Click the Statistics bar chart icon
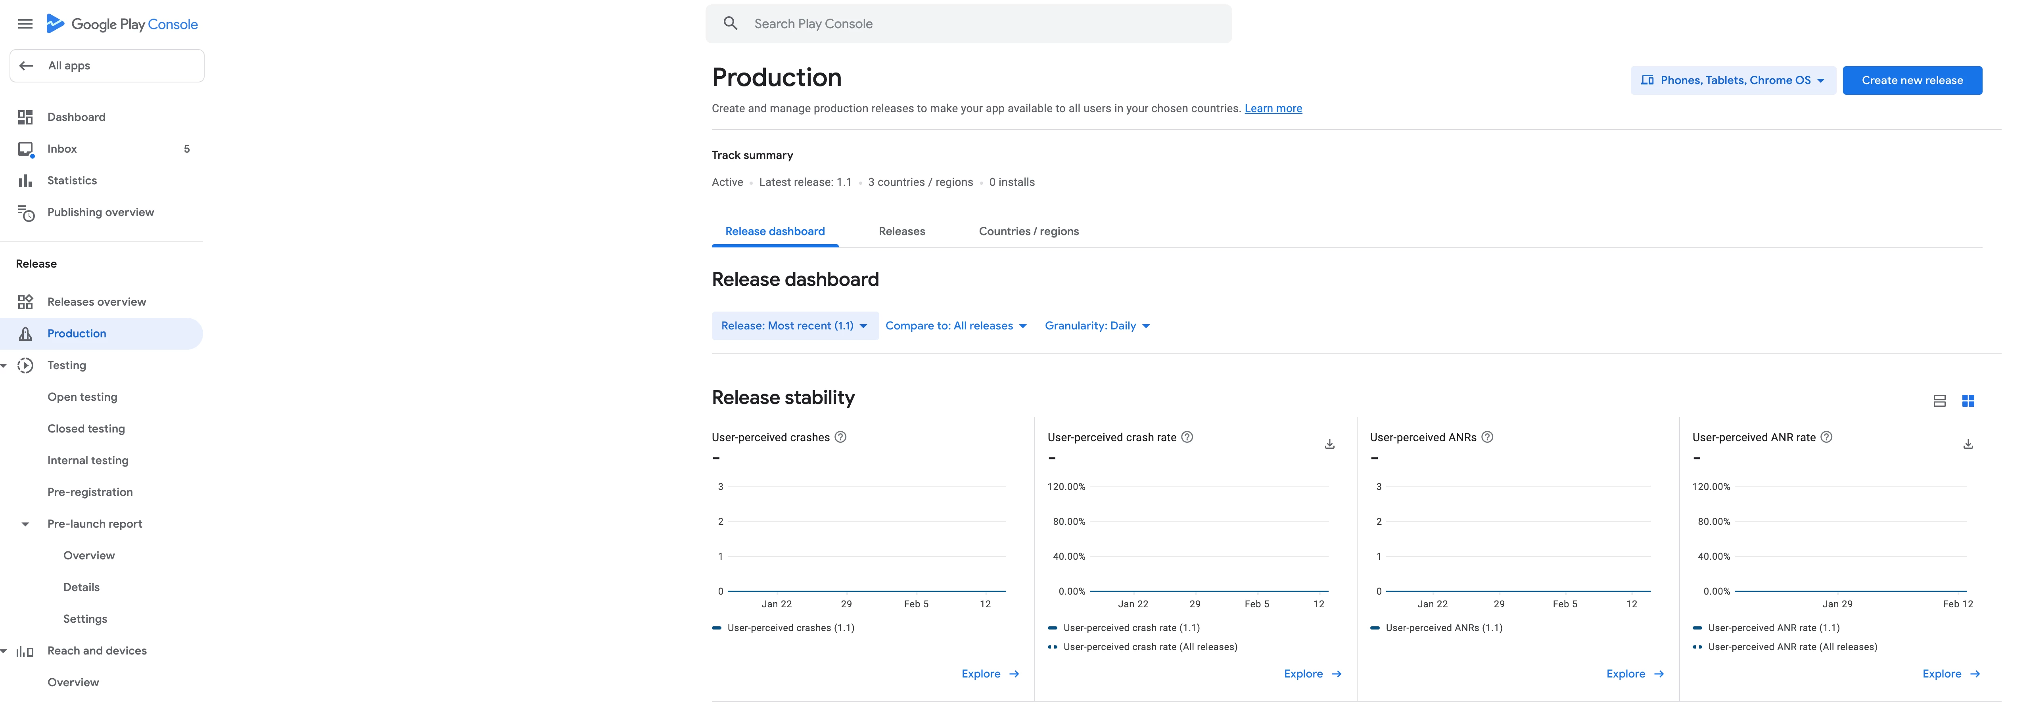2029x708 pixels. 25,181
